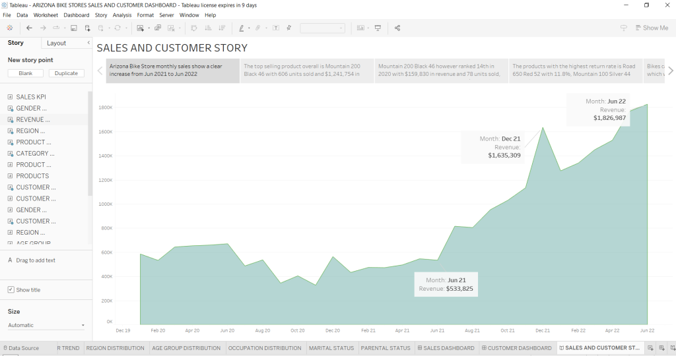
Task: Select SALES KPI sheet in the list
Action: (x=31, y=97)
